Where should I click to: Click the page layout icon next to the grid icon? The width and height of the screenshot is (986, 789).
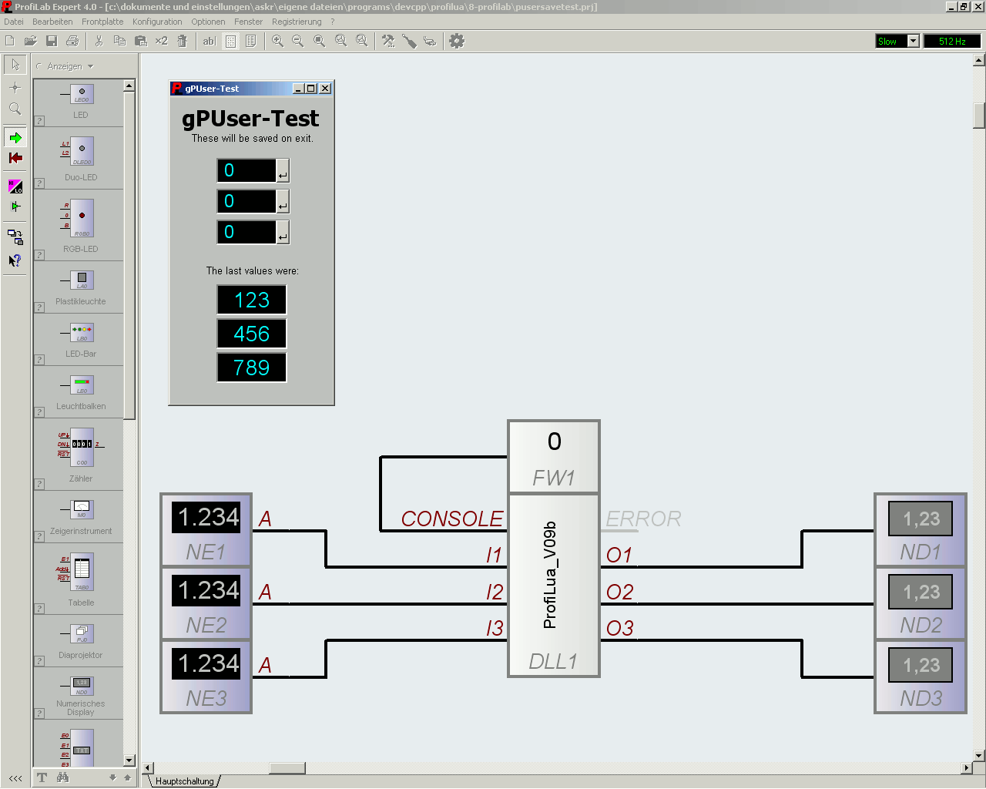click(250, 41)
